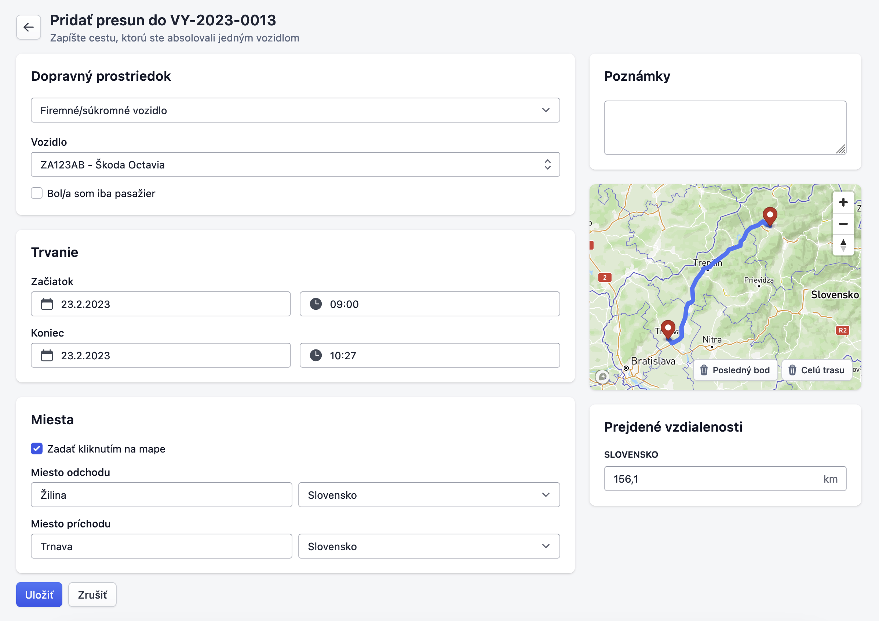The height and width of the screenshot is (621, 879).
Task: Click into the Poznámky notes textarea
Action: pos(725,128)
